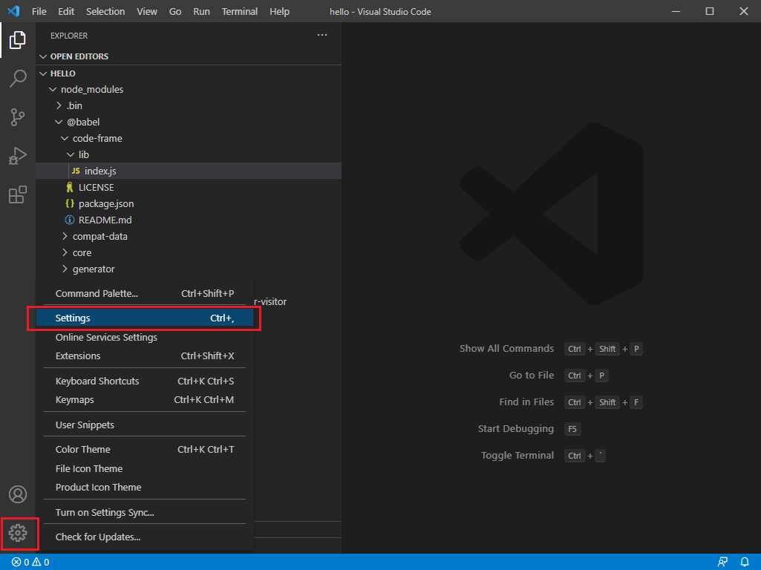Image resolution: width=761 pixels, height=570 pixels.
Task: Collapse the code-frame folder
Action: click(x=65, y=138)
